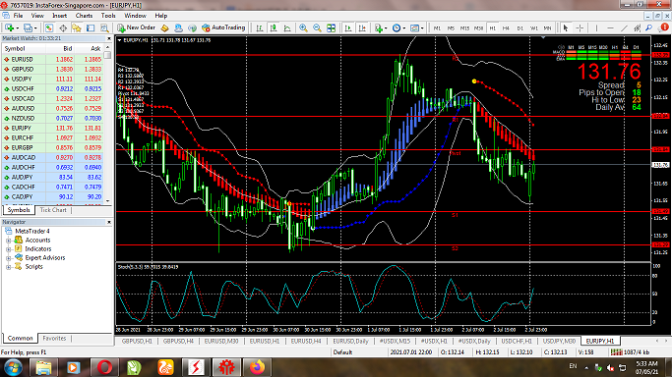
Task: Switch to Navigator Favorites tab
Action: point(54,338)
